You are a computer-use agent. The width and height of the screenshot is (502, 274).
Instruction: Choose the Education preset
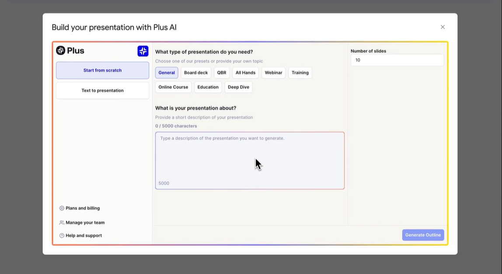208,87
